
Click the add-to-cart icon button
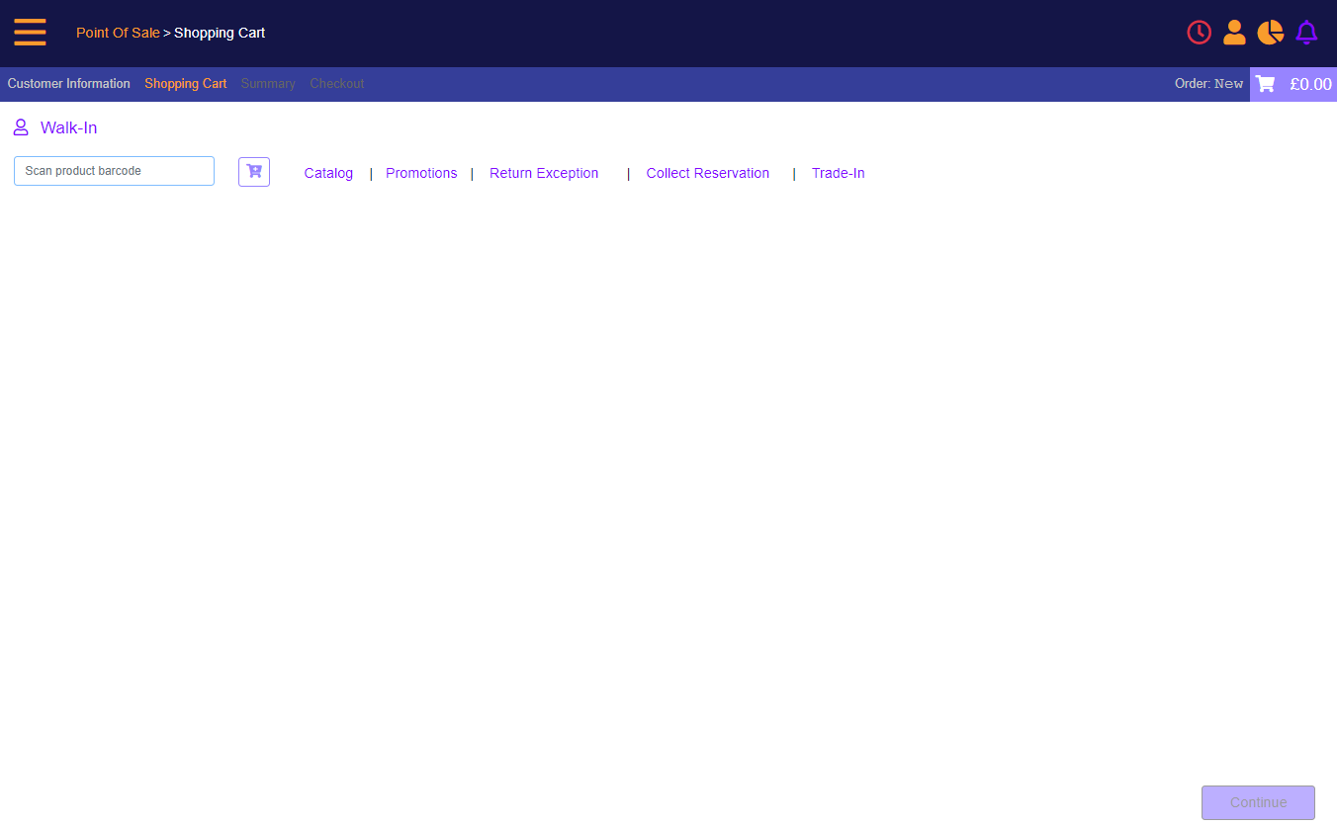point(254,172)
